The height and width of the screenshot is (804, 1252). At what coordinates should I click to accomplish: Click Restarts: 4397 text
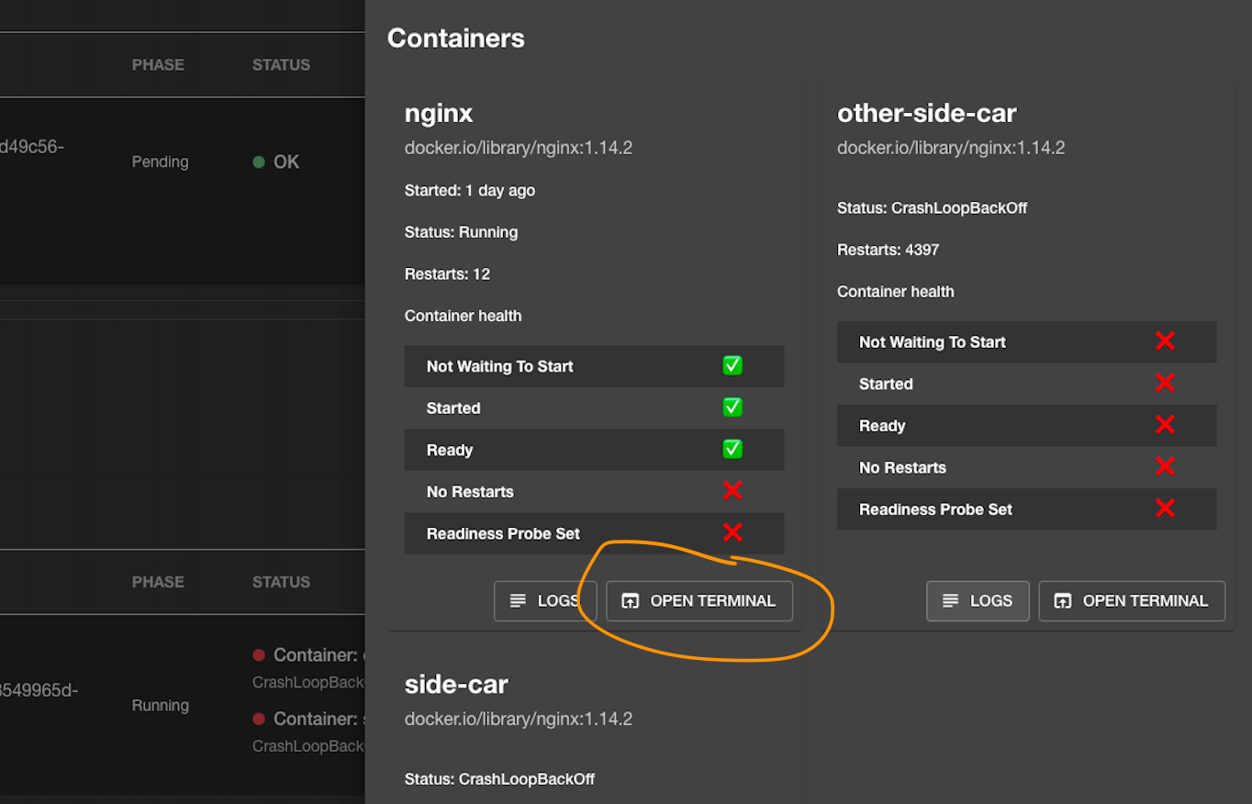(x=889, y=250)
